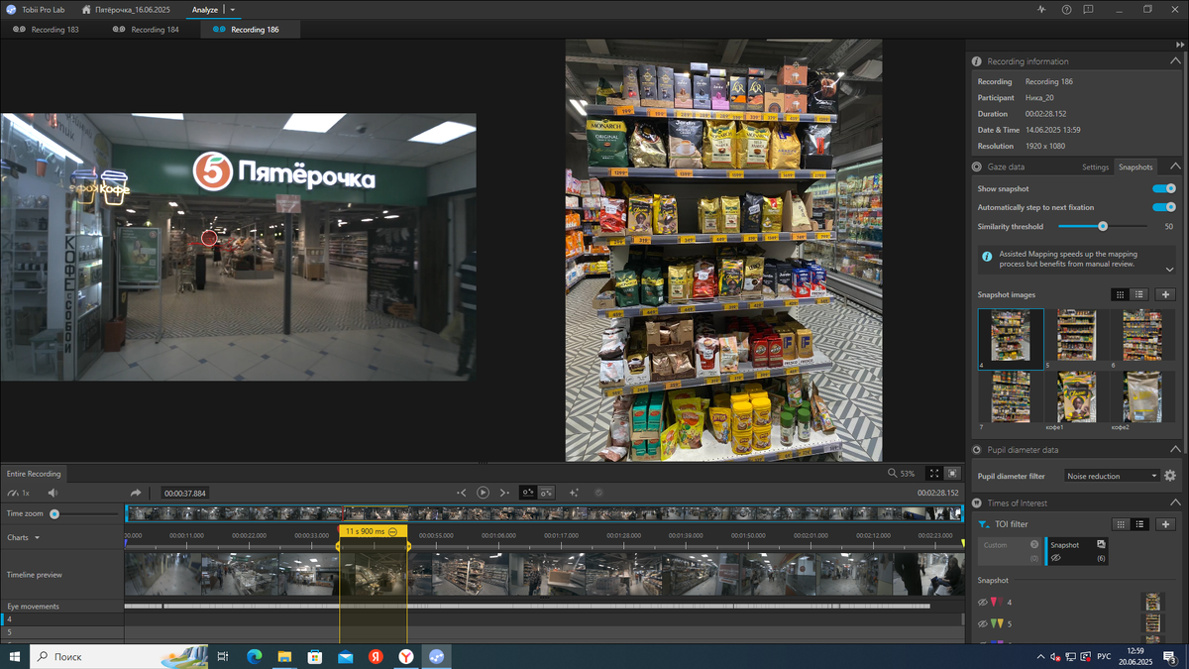Open the Snapshots tab in Gaze data
1189x669 pixels.
tap(1135, 167)
